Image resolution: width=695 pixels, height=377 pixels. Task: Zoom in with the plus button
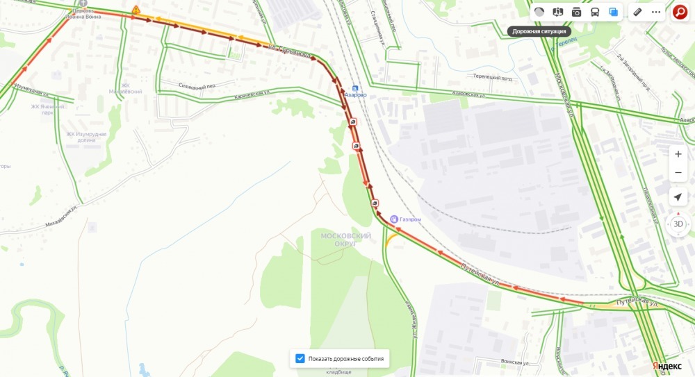pos(678,154)
